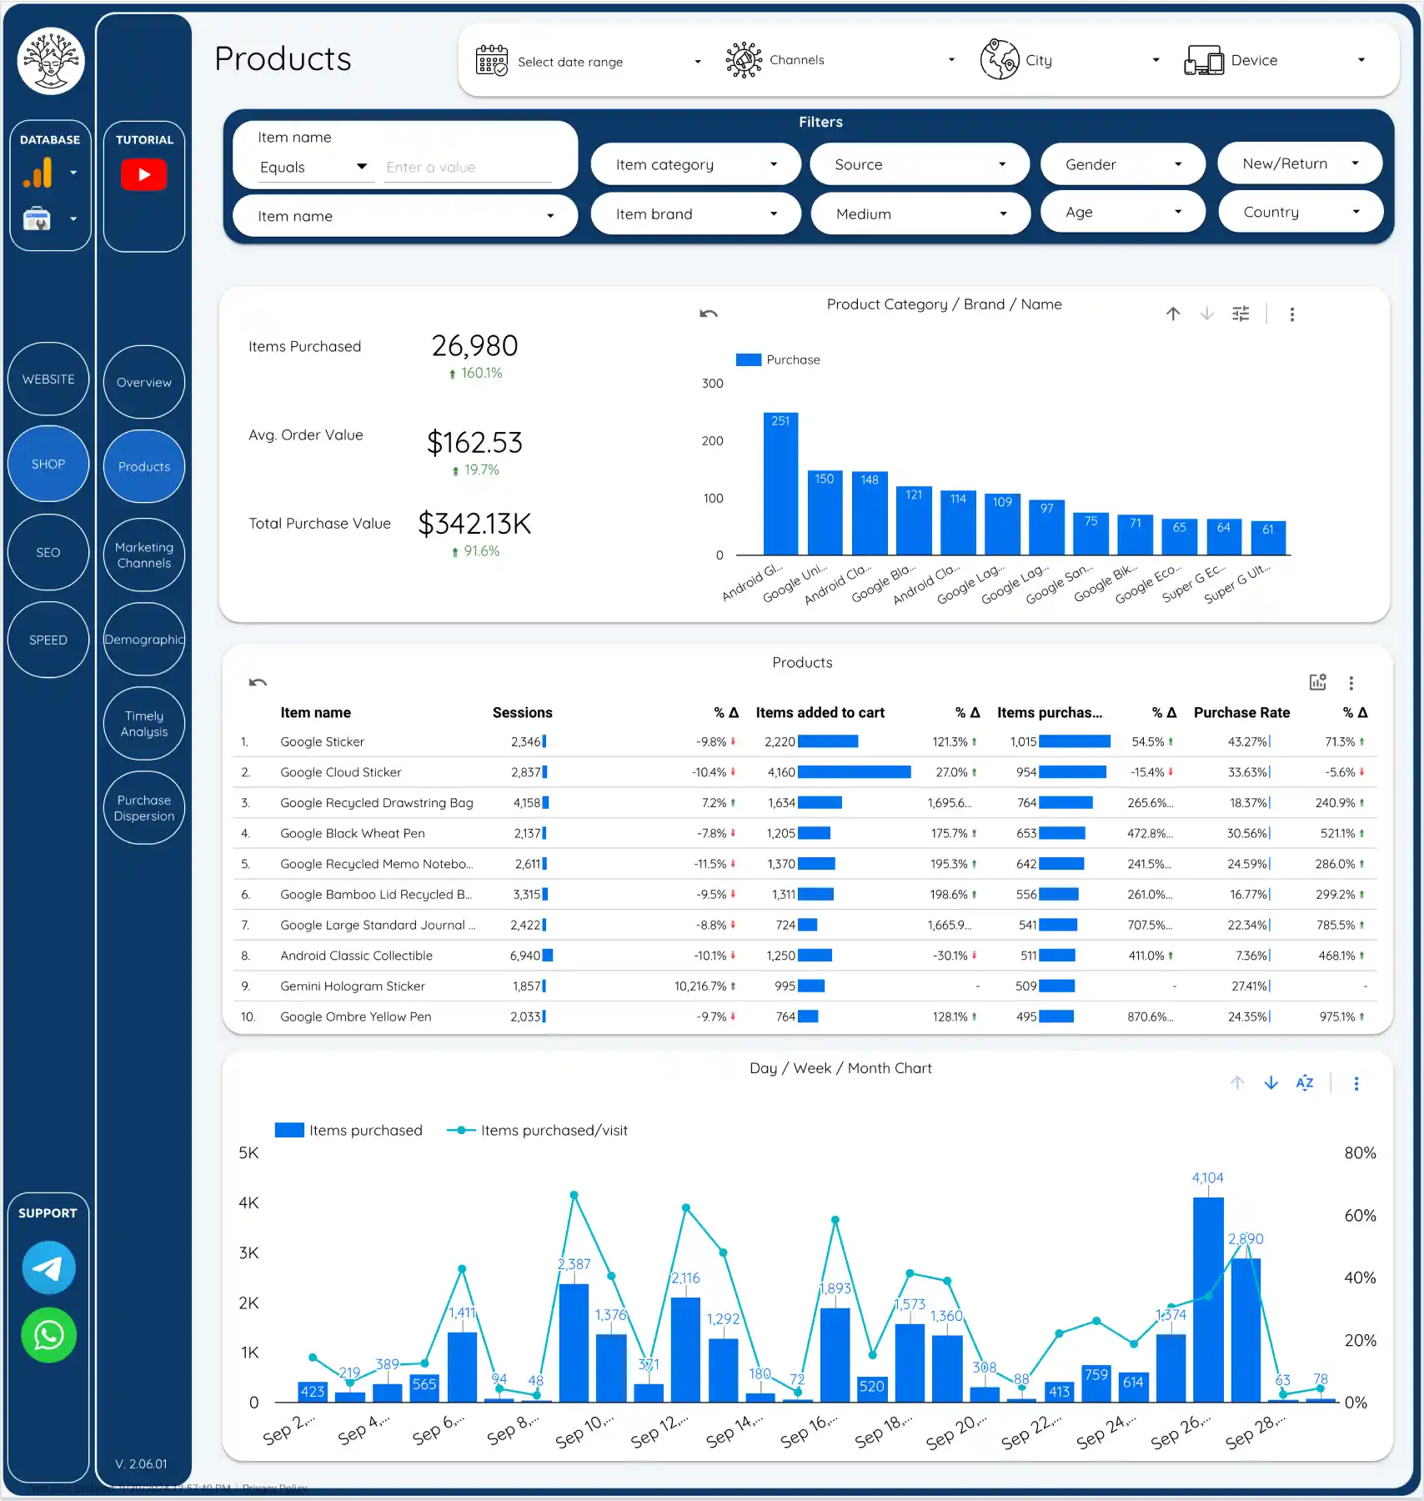Open the Channels dropdown
This screenshot has width=1424, height=1501.
[x=842, y=60]
